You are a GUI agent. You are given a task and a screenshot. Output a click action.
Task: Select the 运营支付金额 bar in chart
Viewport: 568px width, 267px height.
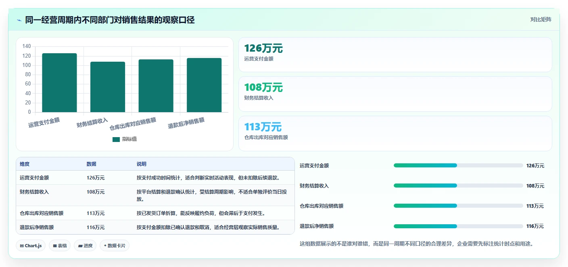point(59,83)
